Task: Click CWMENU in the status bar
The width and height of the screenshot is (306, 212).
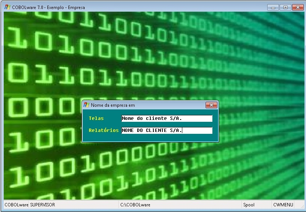Action: coord(283,205)
